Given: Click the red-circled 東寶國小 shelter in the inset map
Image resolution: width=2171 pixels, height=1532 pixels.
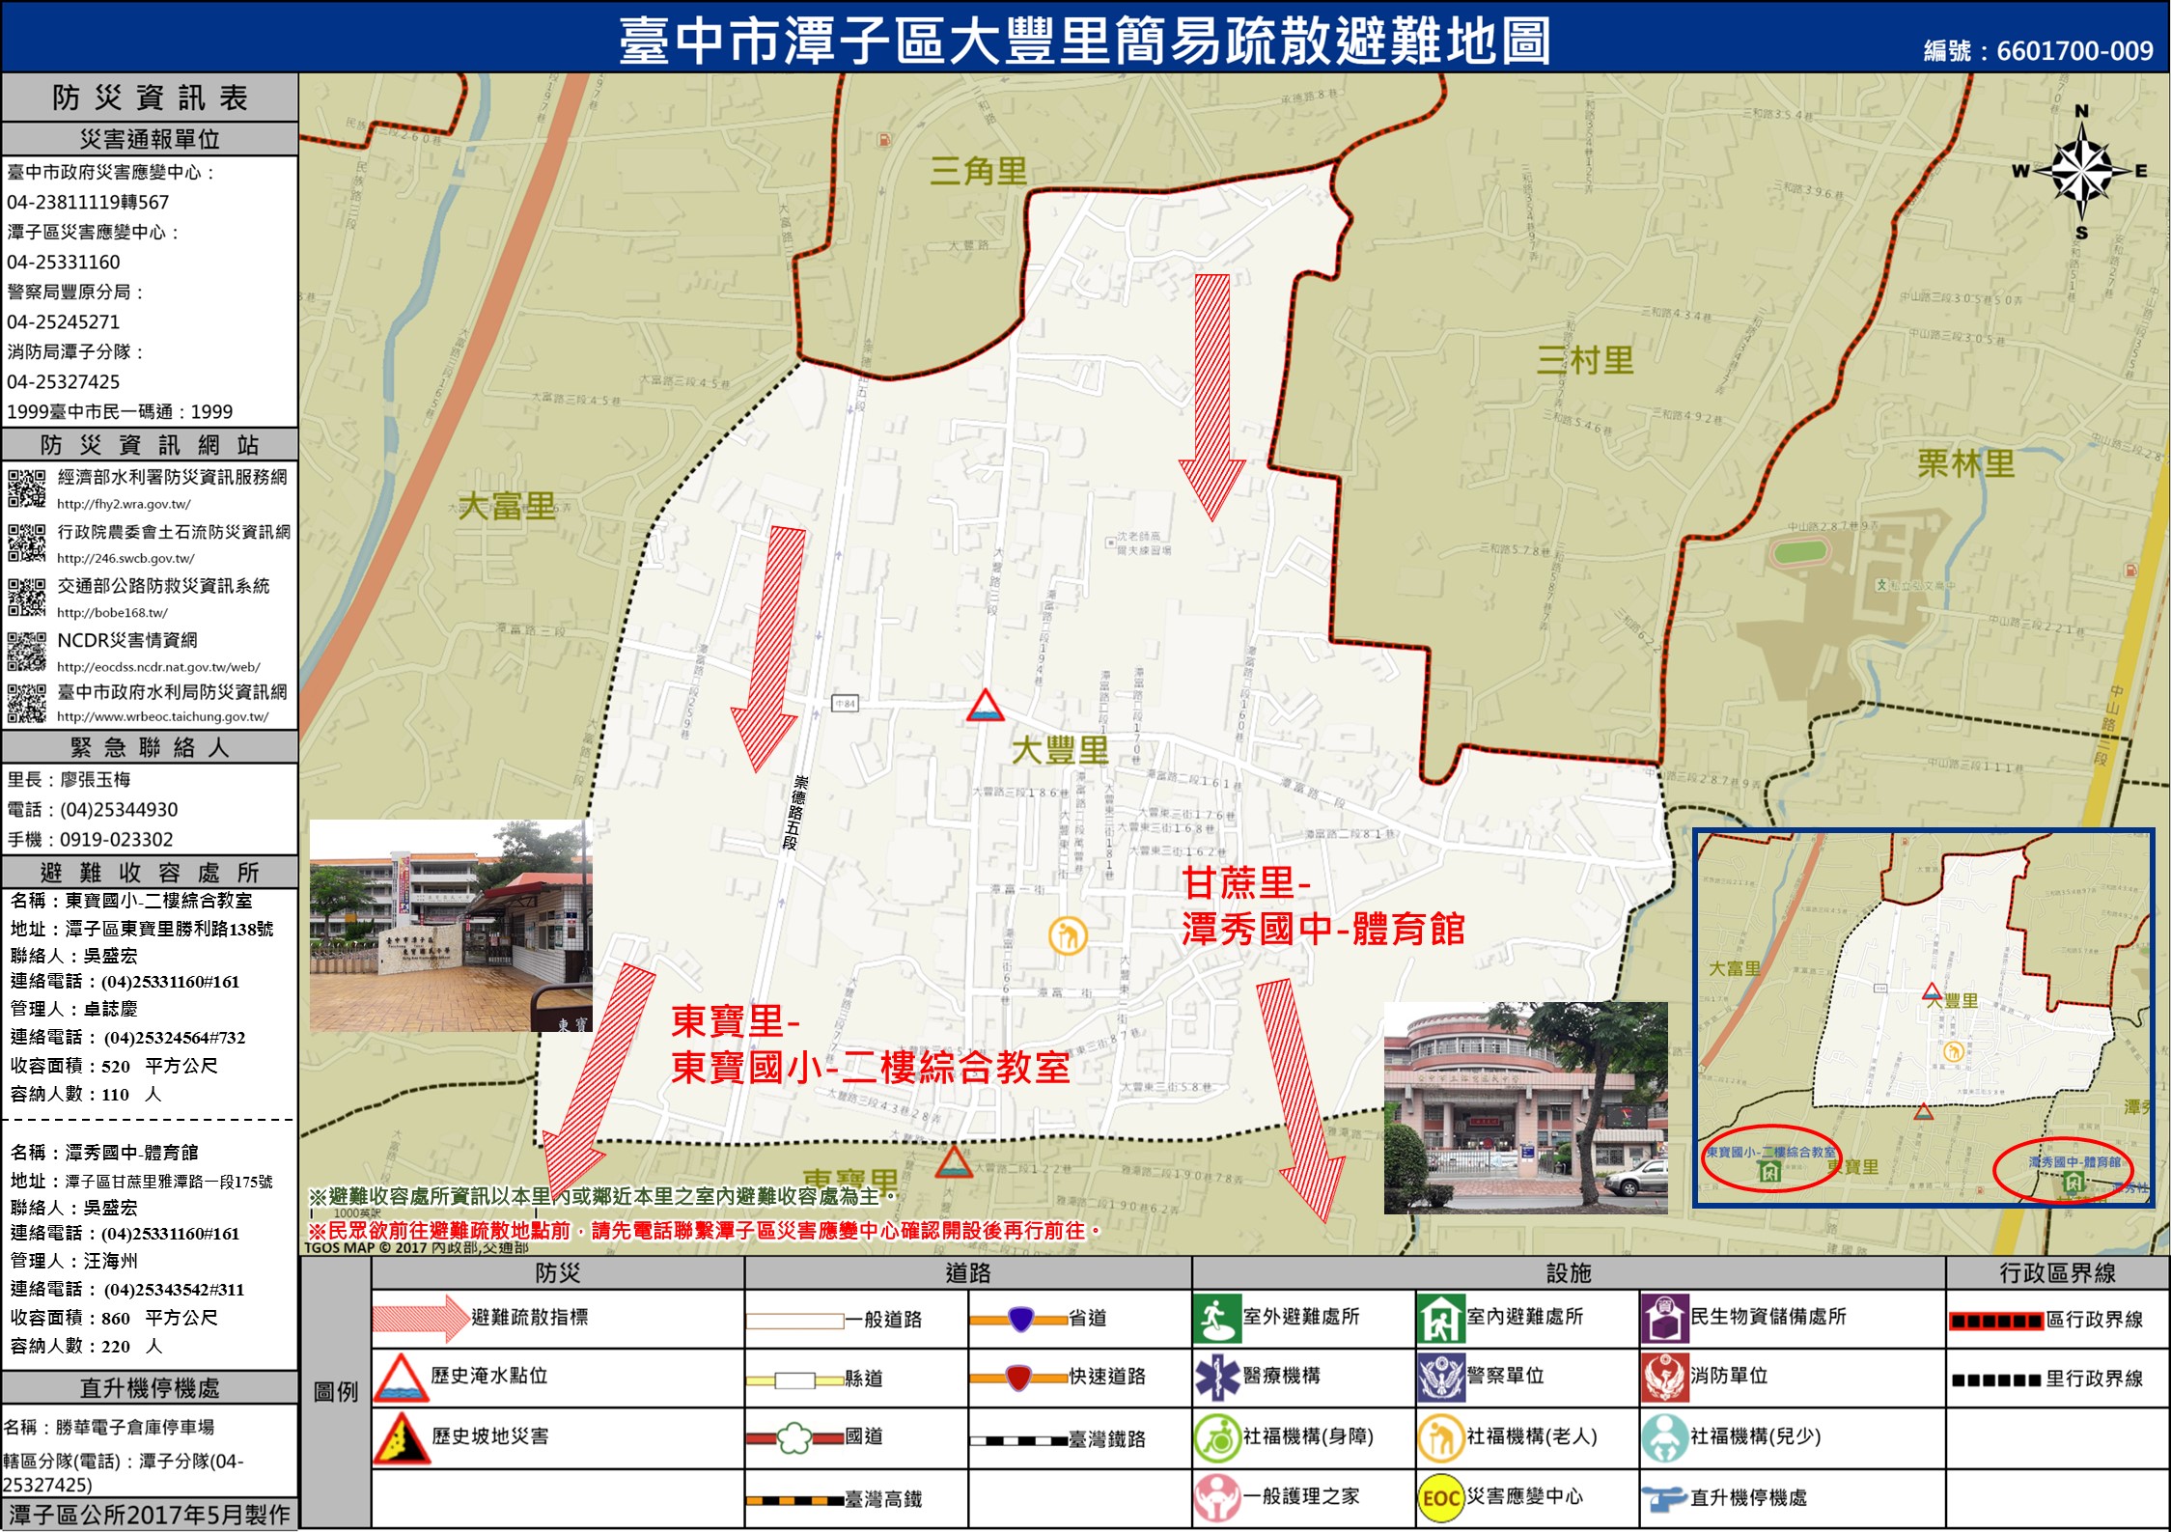Looking at the screenshot, I should (x=1769, y=1171).
